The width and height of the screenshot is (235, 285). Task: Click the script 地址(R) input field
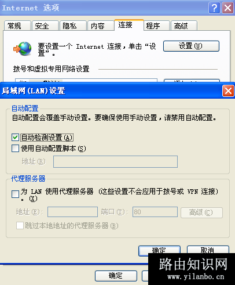tap(115, 161)
